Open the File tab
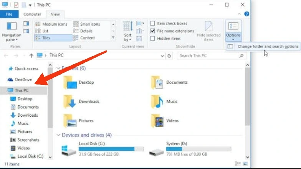Viewport: 301px width, 169px height. [9, 14]
